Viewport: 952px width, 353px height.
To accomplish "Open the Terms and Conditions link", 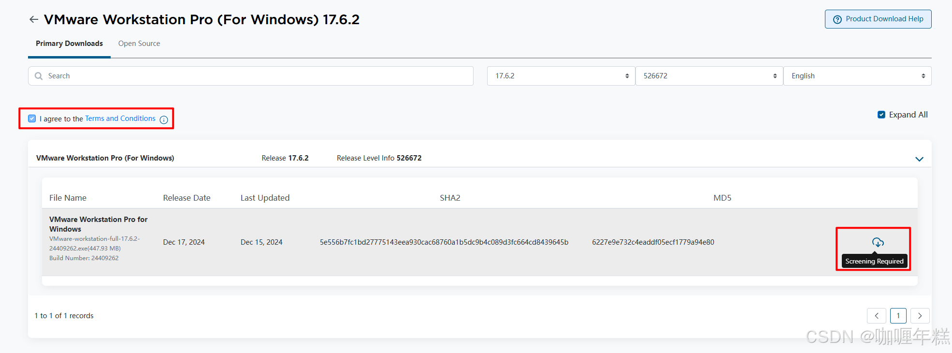I will pos(120,118).
